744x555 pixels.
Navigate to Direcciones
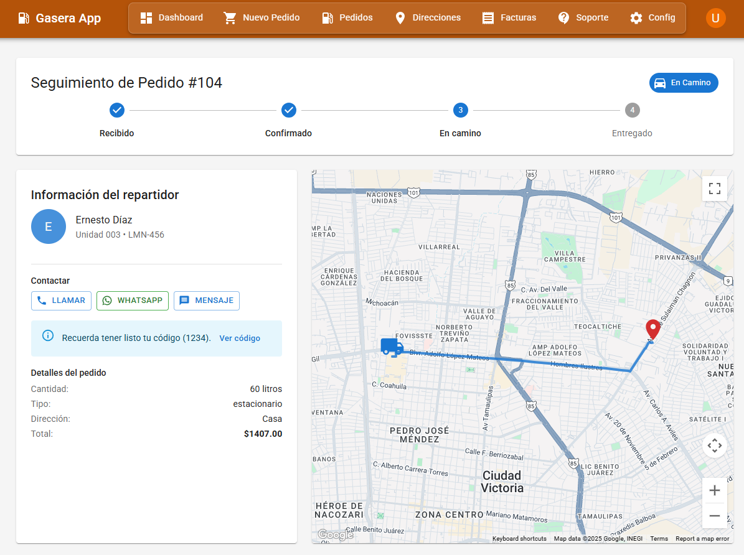[428, 18]
